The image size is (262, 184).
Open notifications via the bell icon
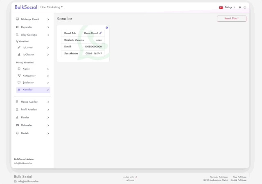240,7
